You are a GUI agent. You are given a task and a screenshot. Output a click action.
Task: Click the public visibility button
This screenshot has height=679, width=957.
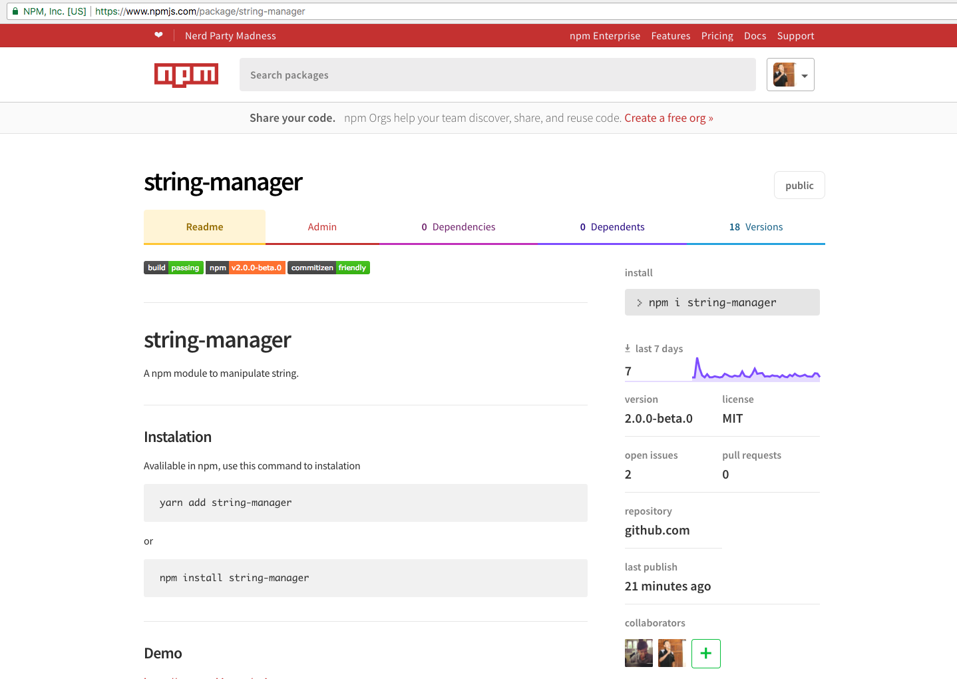(x=799, y=185)
